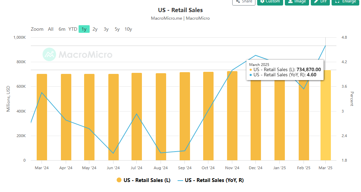Toggle US - Retail Sales (YoY, R) series

coord(214,180)
